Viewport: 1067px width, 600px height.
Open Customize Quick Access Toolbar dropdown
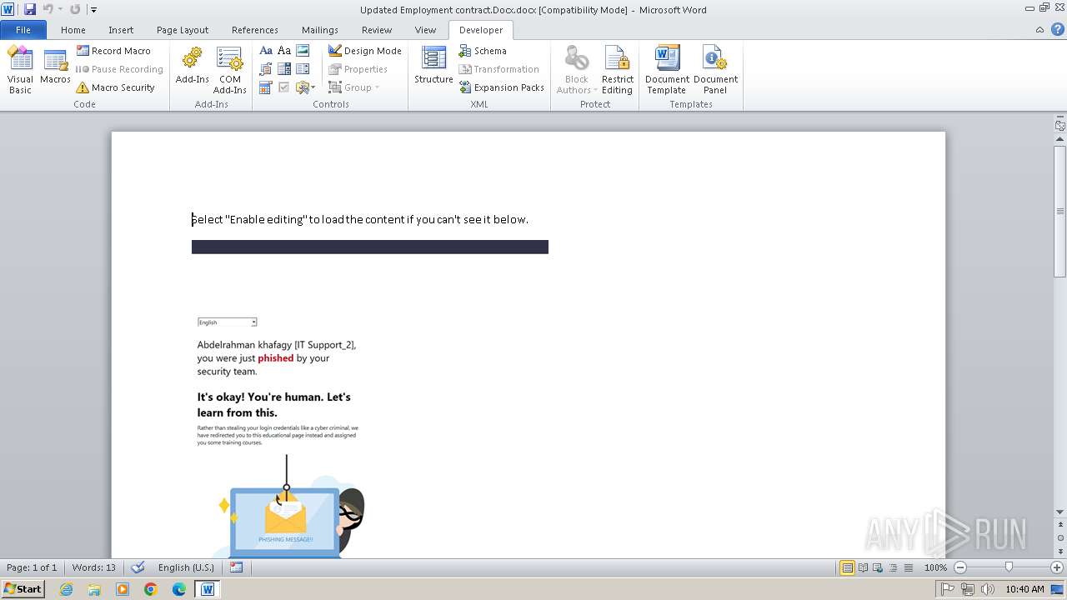[x=93, y=10]
